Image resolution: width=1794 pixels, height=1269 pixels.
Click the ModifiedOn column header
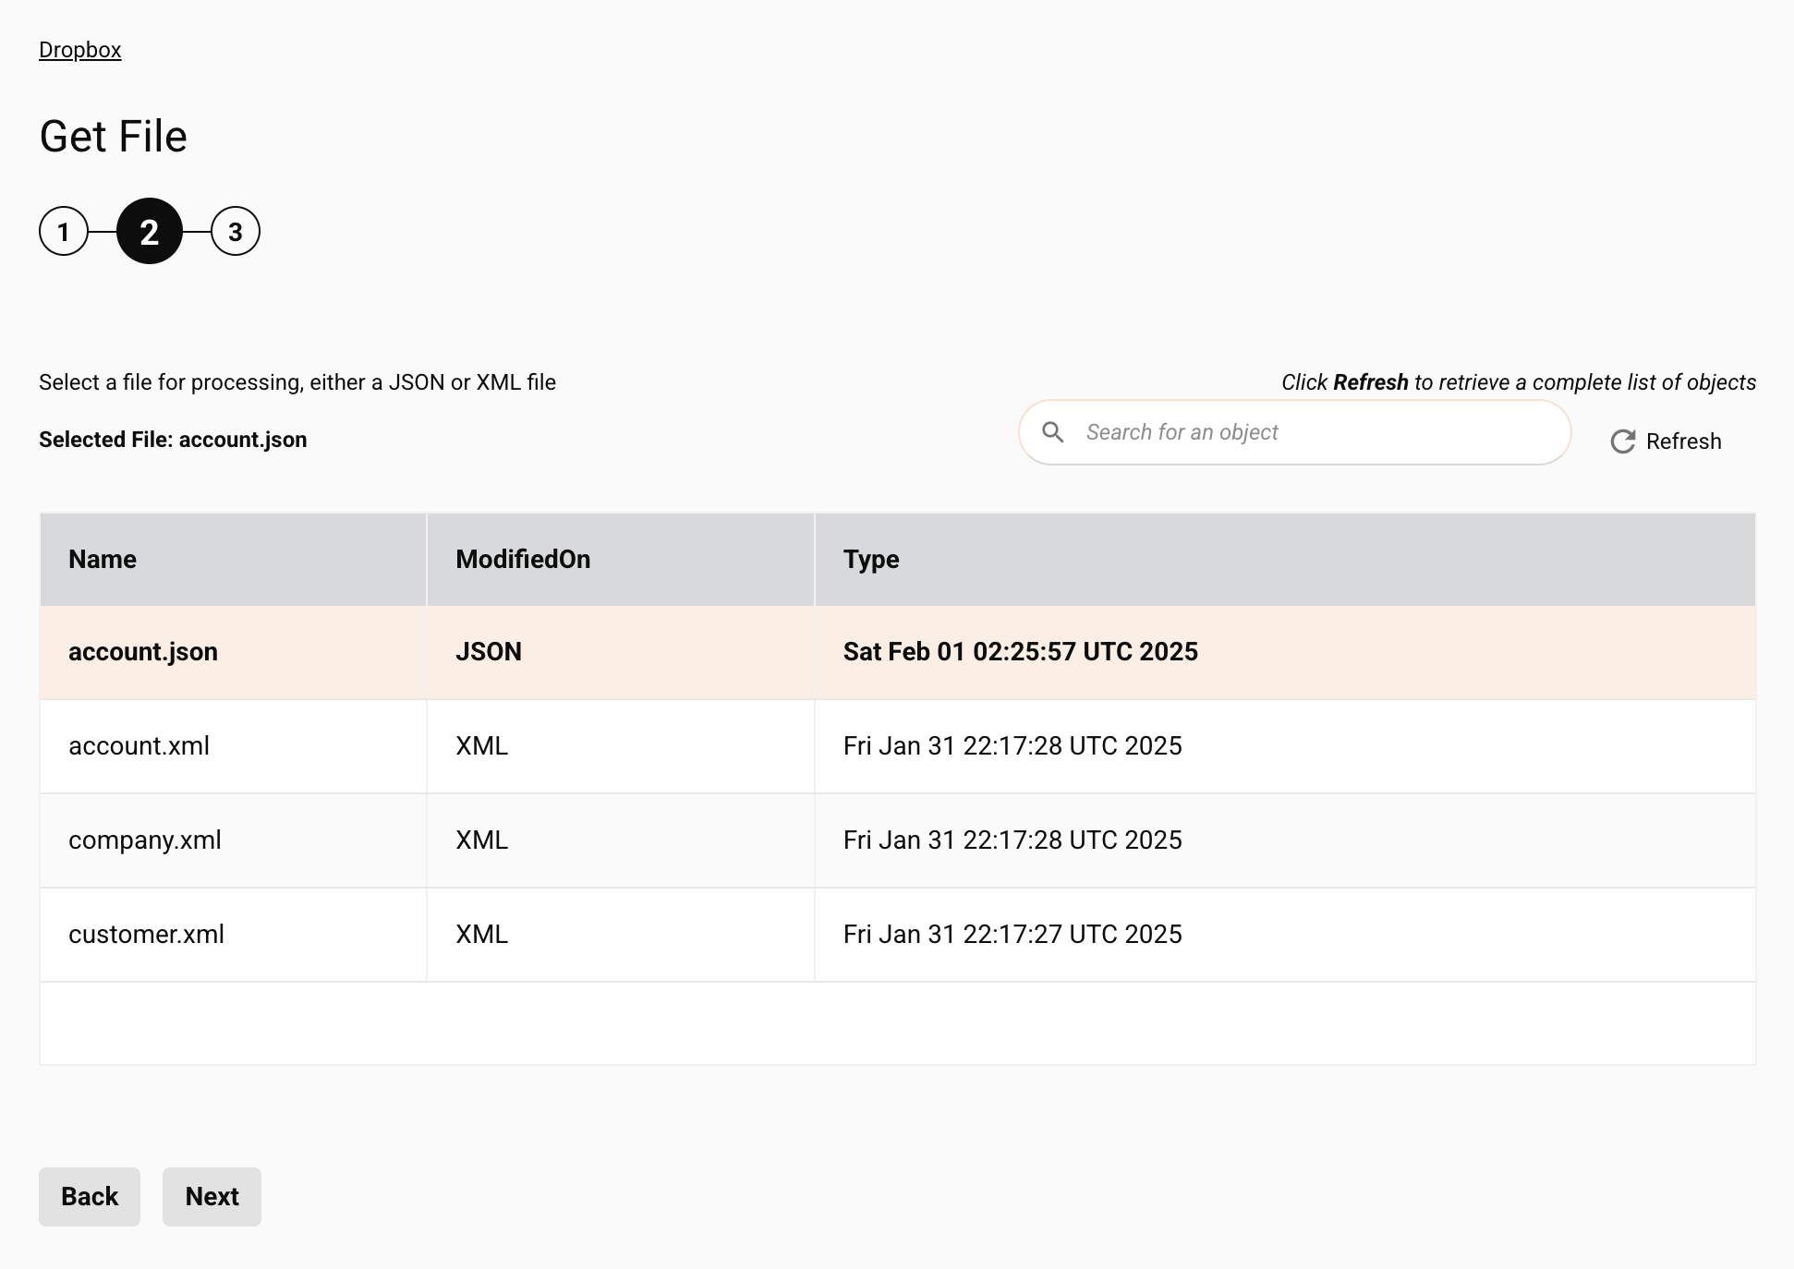tap(523, 560)
